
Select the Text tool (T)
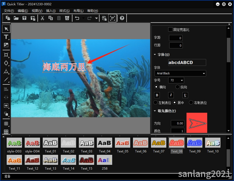[x=6, y=37]
